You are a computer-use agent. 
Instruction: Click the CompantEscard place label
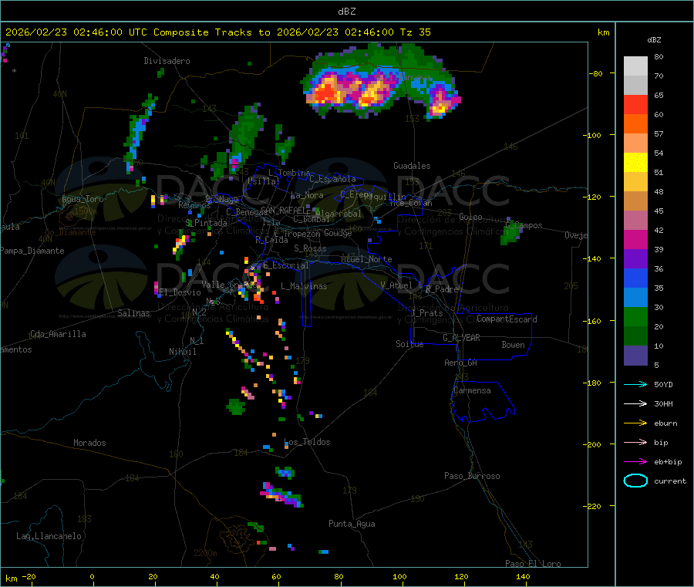click(x=507, y=319)
